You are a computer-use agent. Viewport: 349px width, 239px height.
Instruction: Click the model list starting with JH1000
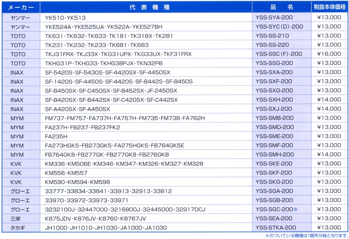pos(106,228)
